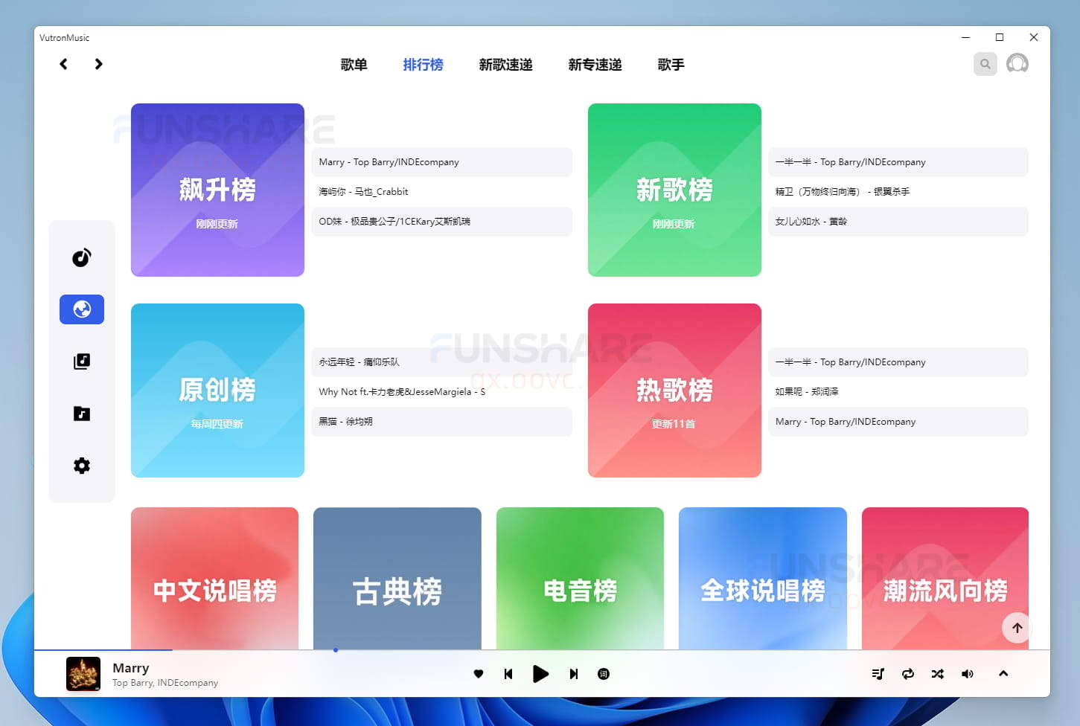Open the search magnifier at top right
Viewport: 1080px width, 726px height.
point(985,64)
